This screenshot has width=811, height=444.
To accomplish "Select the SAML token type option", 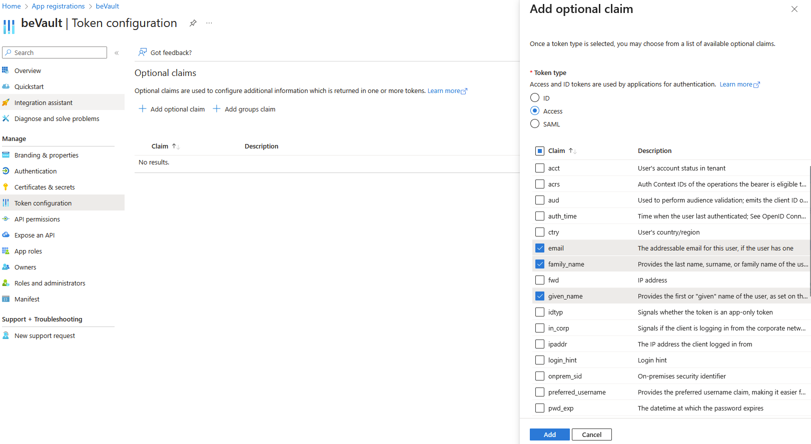I will pyautogui.click(x=535, y=124).
